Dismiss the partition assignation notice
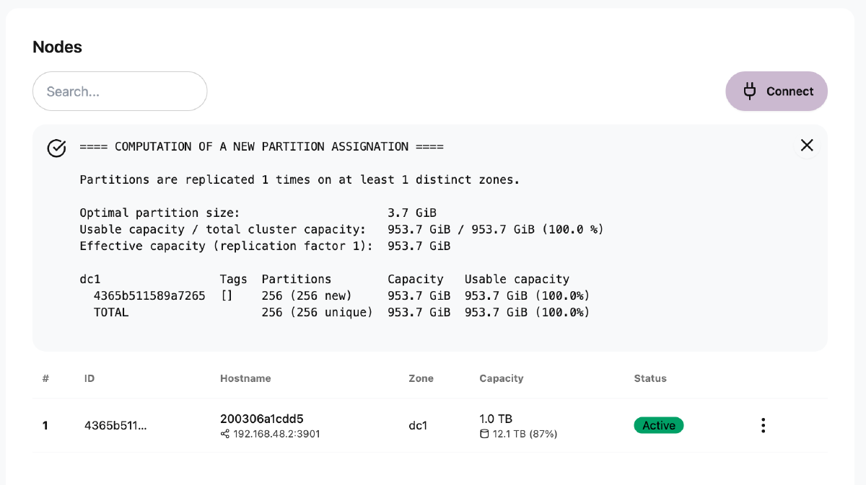The image size is (866, 485). [x=807, y=146]
